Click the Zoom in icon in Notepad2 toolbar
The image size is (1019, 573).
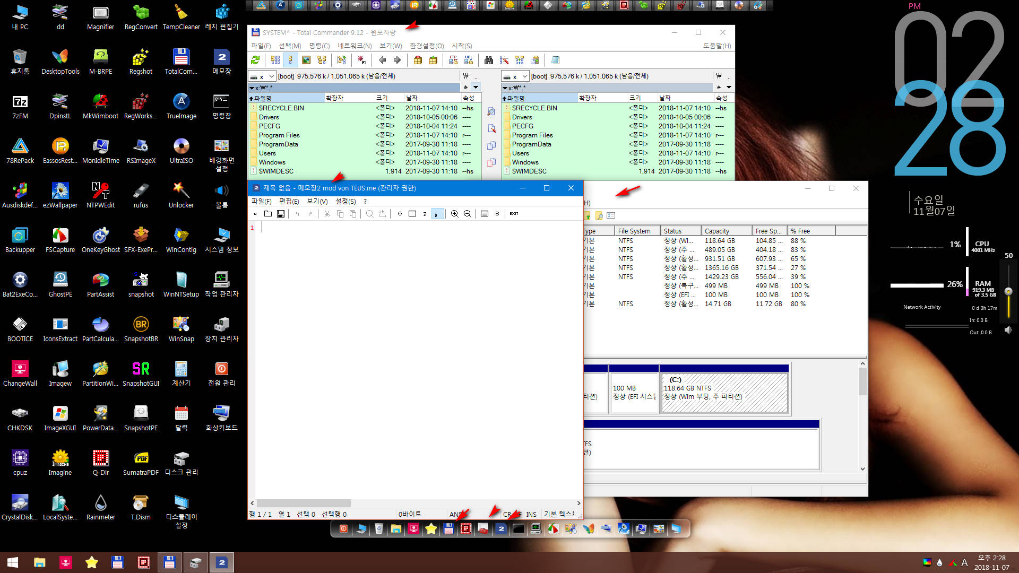pyautogui.click(x=455, y=214)
